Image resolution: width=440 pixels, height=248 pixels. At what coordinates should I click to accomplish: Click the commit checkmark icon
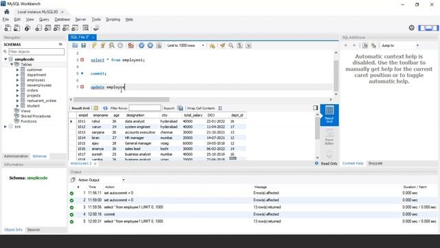coord(142,45)
